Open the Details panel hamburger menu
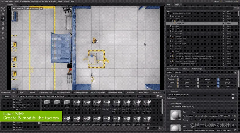240x133 pixels. tap(235, 72)
